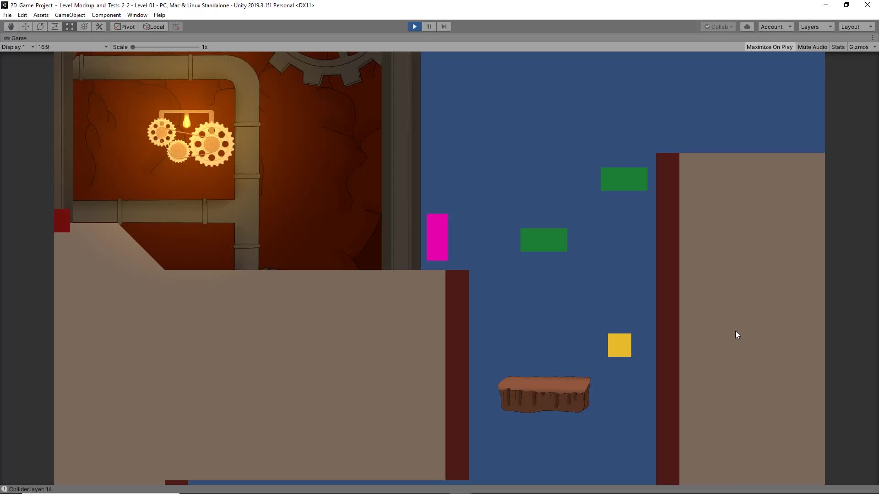
Task: Toggle Gizmos in Game view
Action: [x=858, y=47]
